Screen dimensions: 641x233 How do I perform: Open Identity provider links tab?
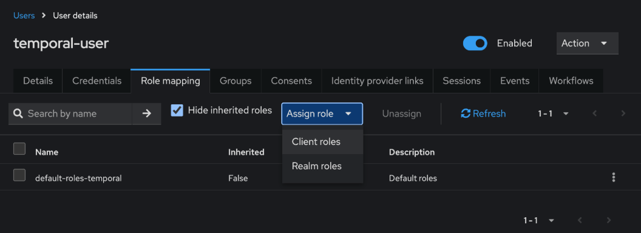pos(378,81)
